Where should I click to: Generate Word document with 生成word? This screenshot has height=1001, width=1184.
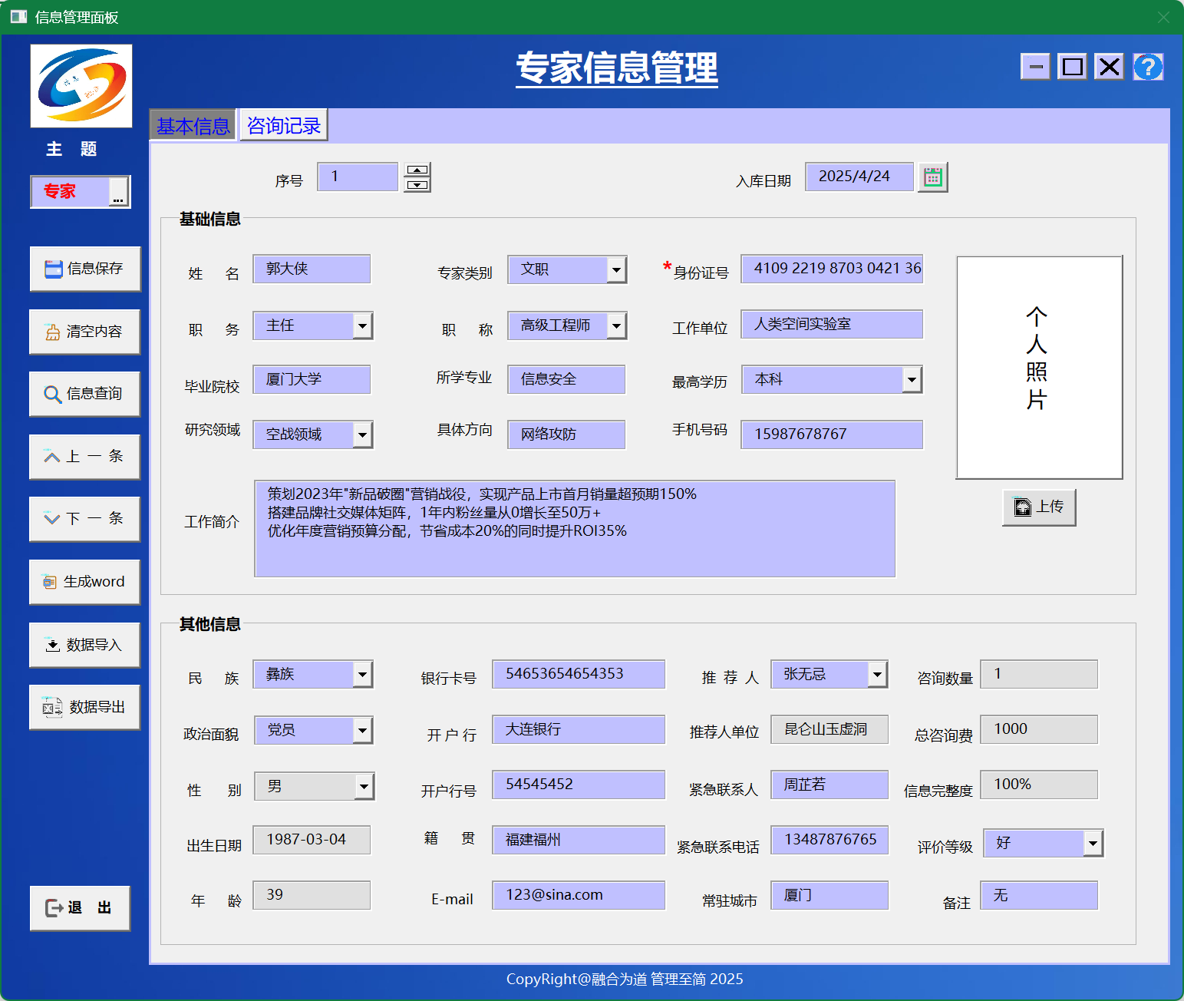pyautogui.click(x=85, y=582)
